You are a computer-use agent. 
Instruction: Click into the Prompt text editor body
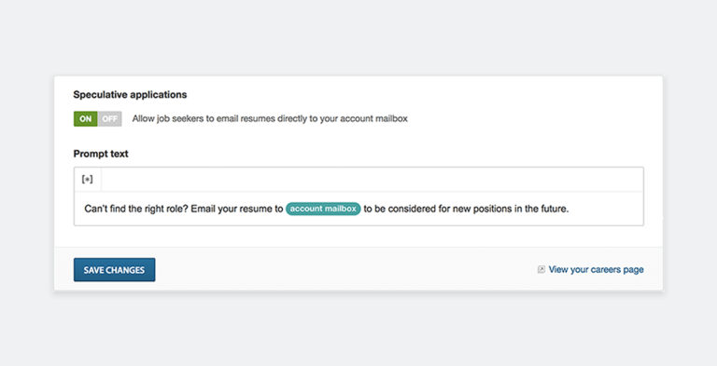tap(358, 209)
